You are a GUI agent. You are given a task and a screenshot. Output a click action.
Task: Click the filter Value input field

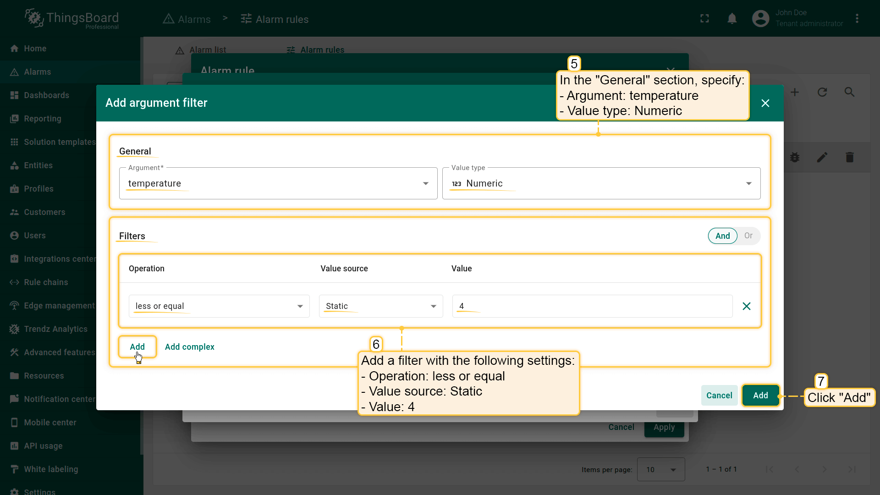pos(592,306)
